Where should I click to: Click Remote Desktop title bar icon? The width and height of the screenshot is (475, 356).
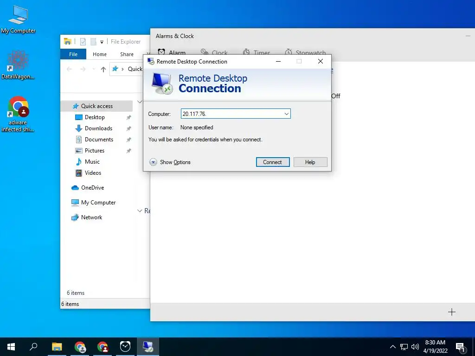pos(151,62)
